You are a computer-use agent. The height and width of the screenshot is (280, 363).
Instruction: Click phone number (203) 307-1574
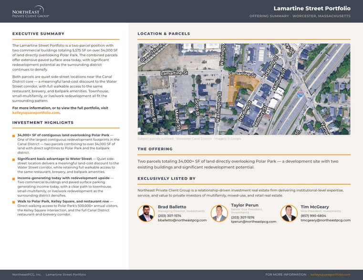(x=169, y=216)
